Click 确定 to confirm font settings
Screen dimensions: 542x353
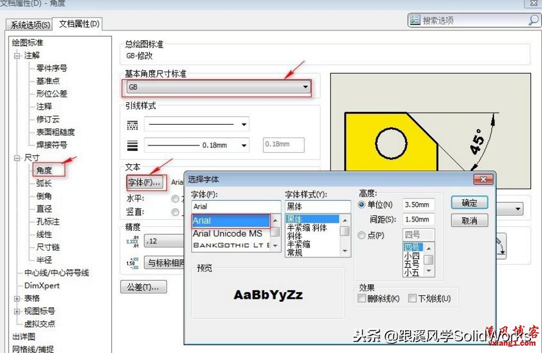(x=469, y=203)
